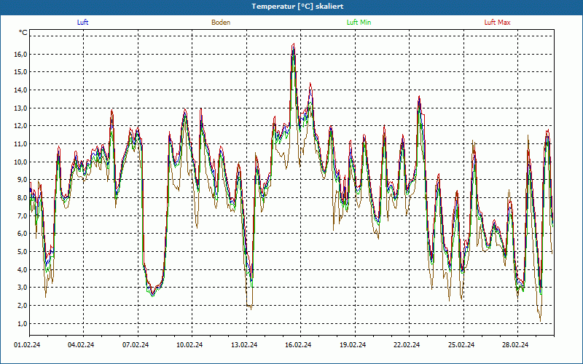The image size is (583, 364).
Task: Click the 7,0 y-axis value
Action: click(x=22, y=215)
